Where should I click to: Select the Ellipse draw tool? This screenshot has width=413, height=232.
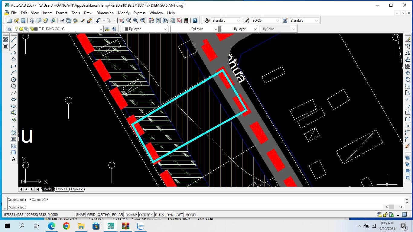pos(14,99)
